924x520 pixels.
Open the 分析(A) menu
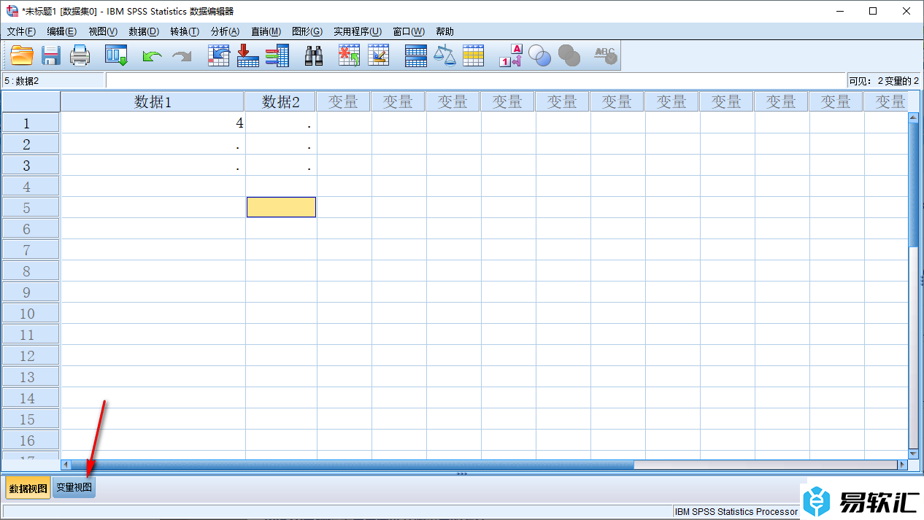tap(225, 31)
